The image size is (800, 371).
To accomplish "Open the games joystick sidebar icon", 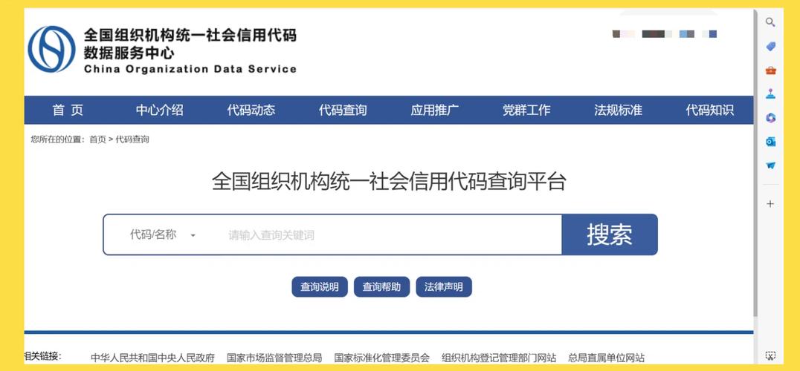I will 770,94.
